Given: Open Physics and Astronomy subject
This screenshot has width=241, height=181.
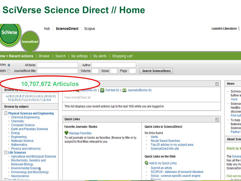Looking at the screenshot, I should coord(26,149).
